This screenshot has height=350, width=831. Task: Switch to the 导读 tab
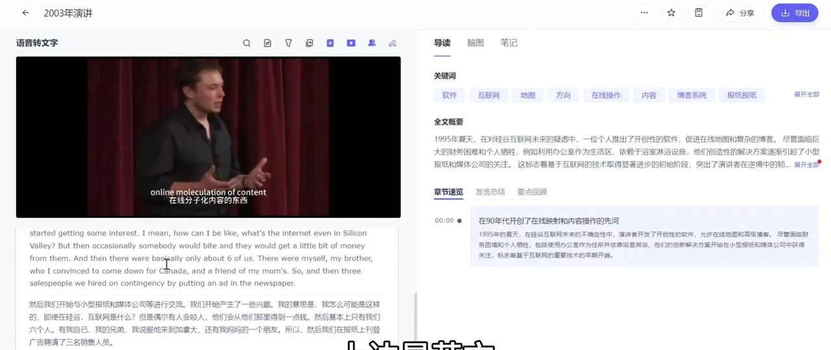(442, 43)
